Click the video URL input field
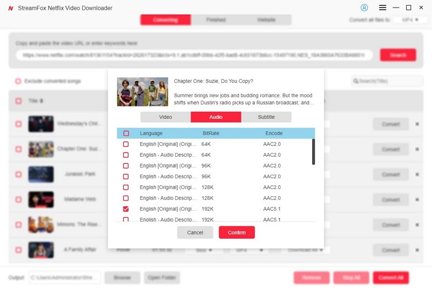 pos(194,55)
